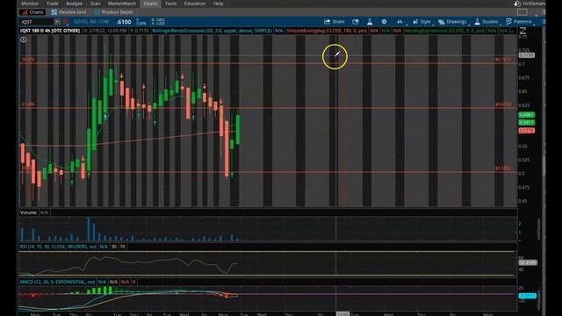Open the Trade tab

pyautogui.click(x=53, y=4)
